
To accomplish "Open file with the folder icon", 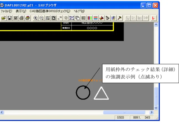I will point(4,18).
